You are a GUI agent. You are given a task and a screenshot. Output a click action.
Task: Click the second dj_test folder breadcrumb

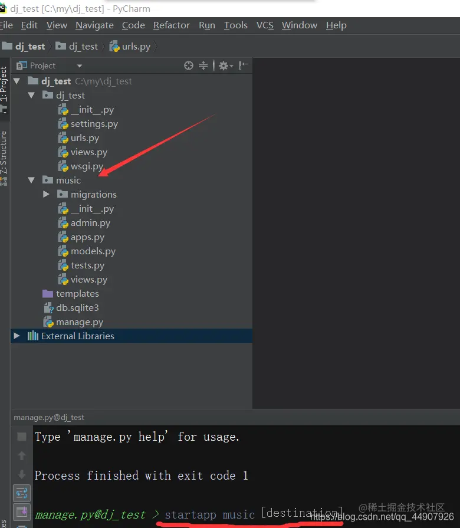point(77,46)
